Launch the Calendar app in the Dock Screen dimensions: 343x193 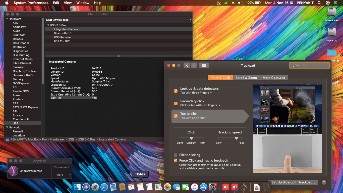click(131, 187)
